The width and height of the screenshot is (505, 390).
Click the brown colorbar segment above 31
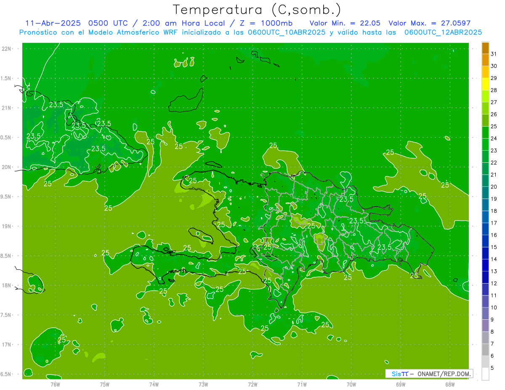pos(485,48)
